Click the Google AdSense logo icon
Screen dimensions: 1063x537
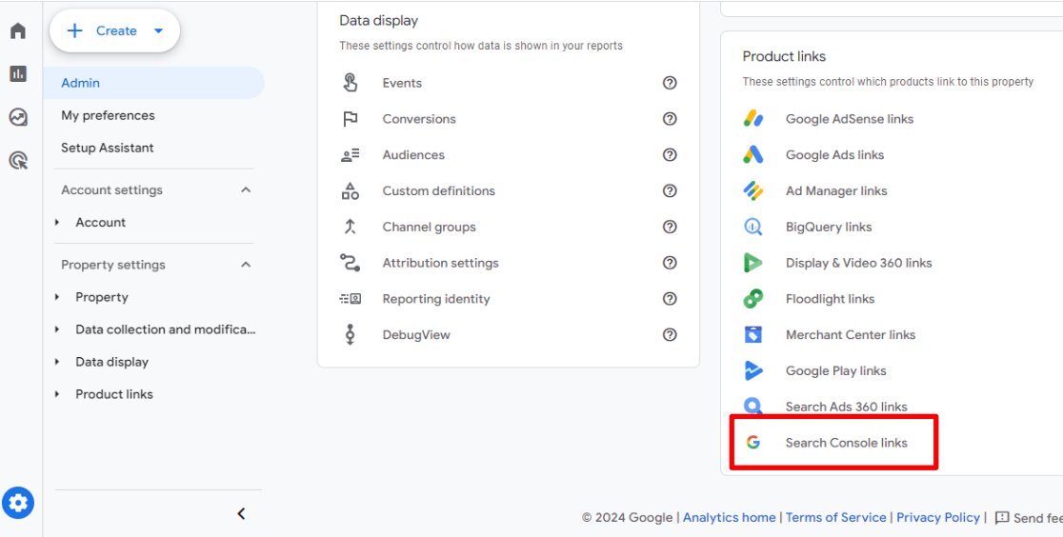[753, 119]
